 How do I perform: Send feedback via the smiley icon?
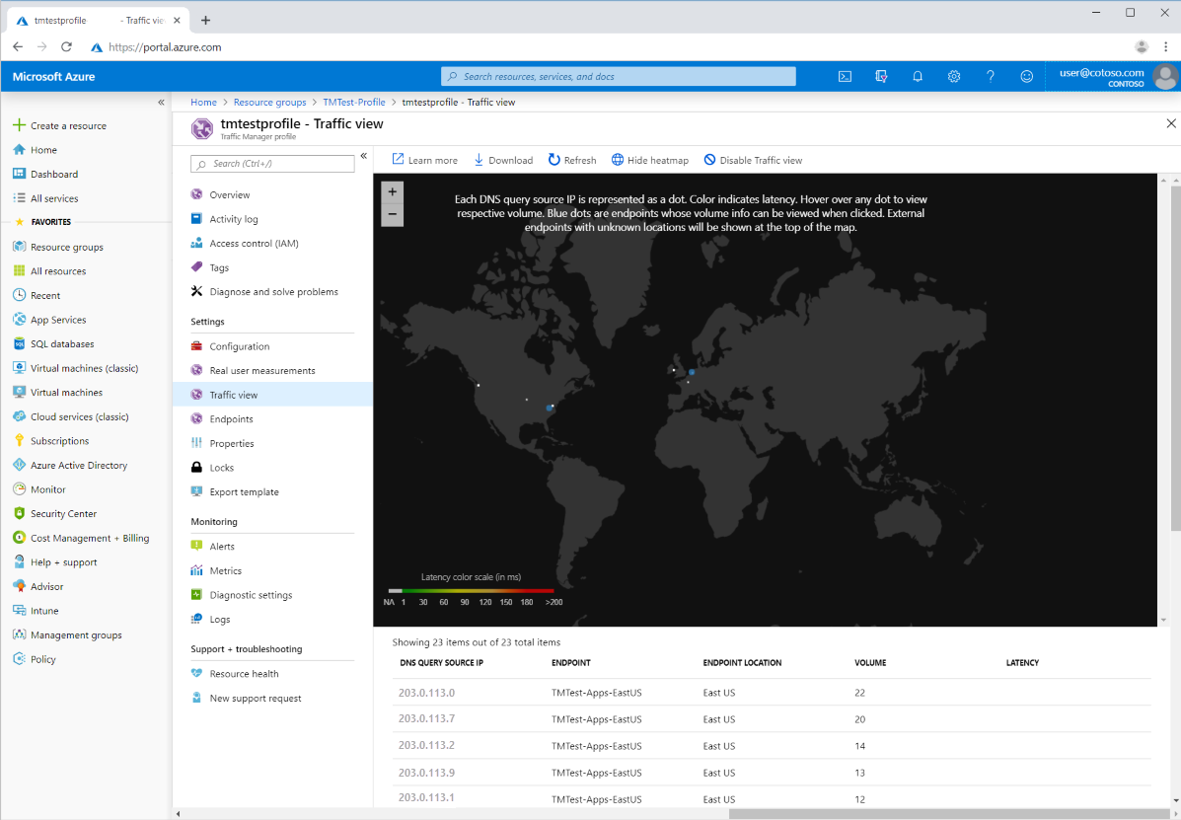1027,76
